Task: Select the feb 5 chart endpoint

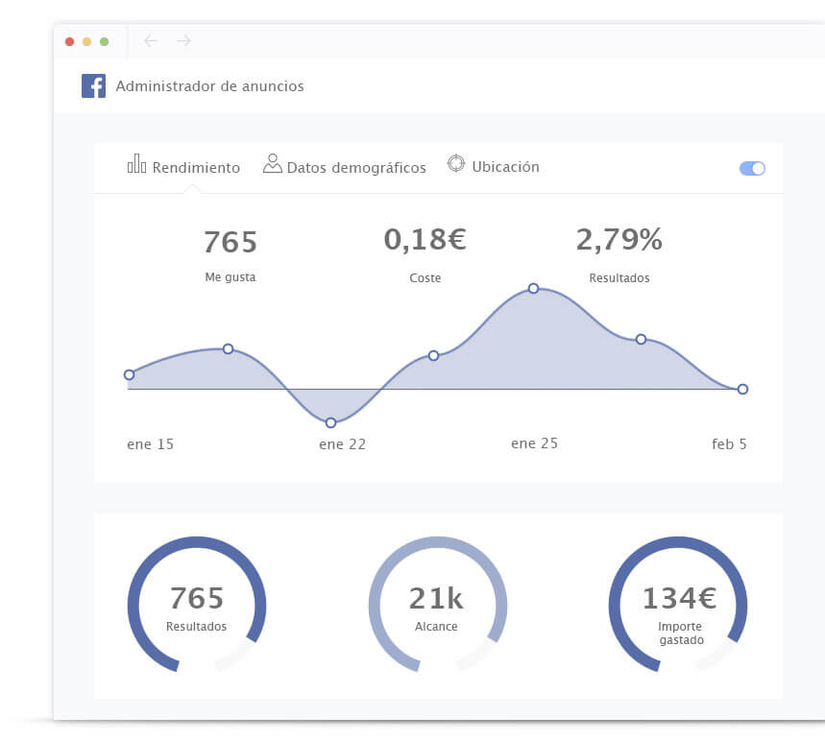Action: [x=742, y=389]
